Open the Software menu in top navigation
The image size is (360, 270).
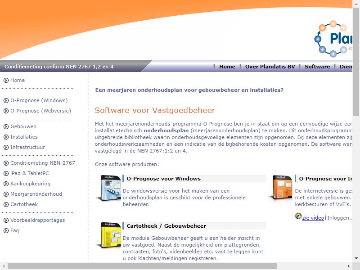317,67
